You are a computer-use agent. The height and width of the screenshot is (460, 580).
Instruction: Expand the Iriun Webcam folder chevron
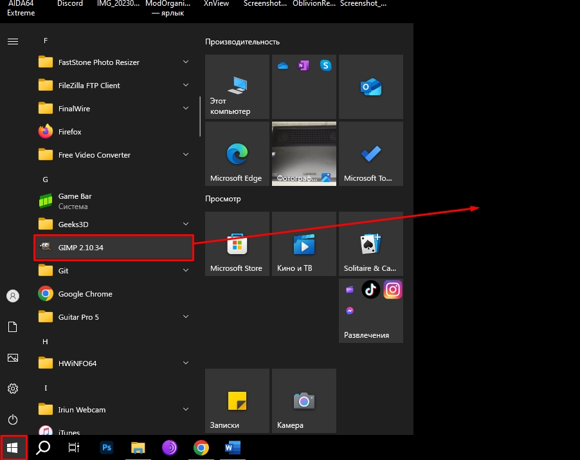[x=186, y=409]
